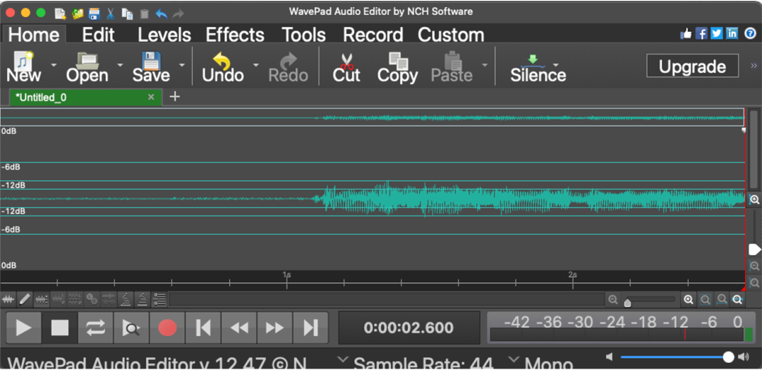Start recording with the red record button
Viewport: 762px width, 370px height.
point(167,328)
